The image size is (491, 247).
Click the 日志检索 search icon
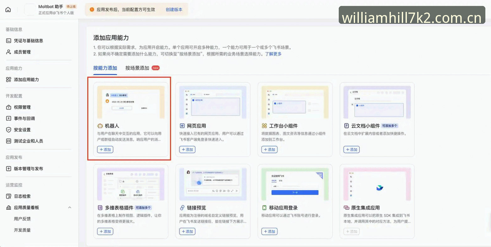coord(9,196)
